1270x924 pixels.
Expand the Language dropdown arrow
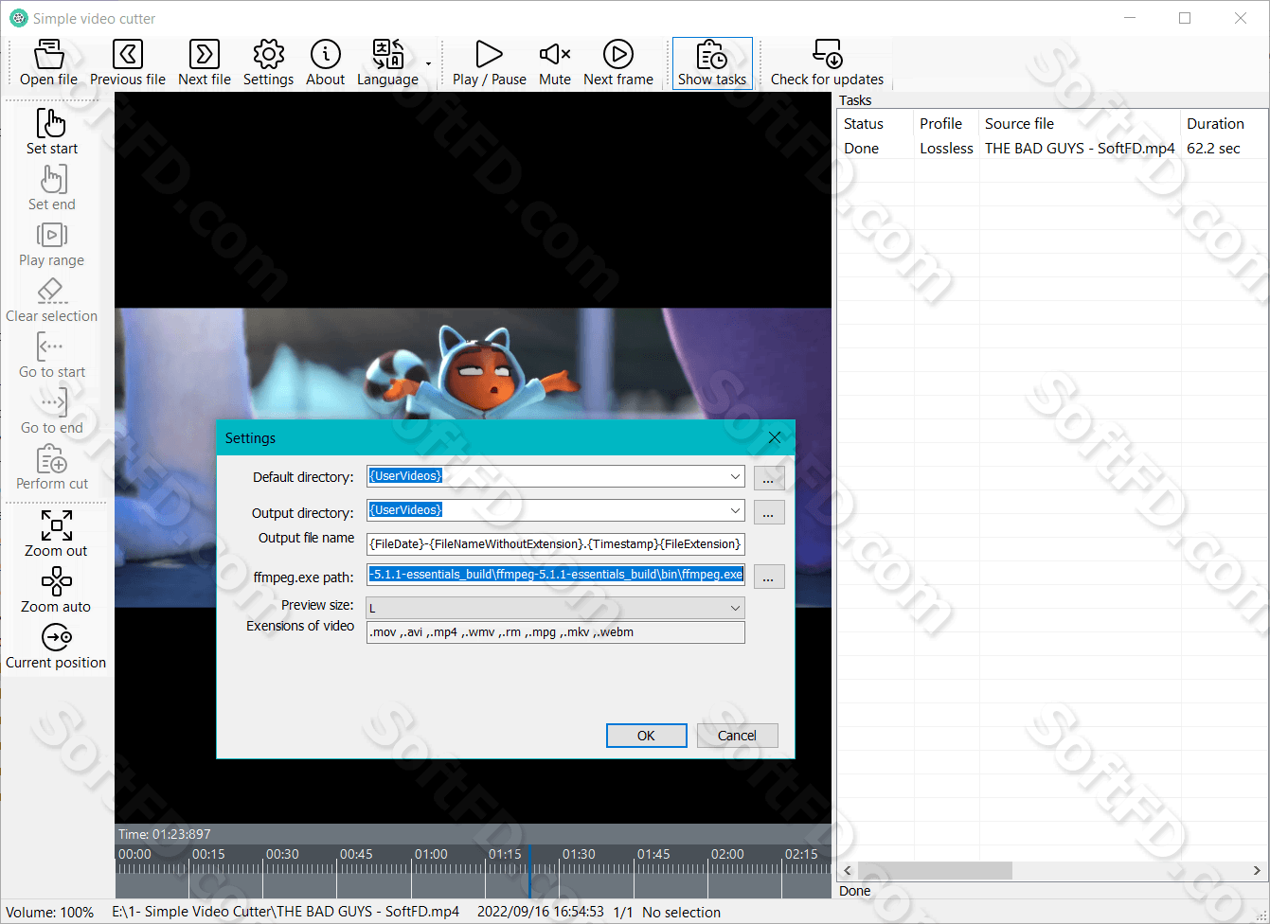pyautogui.click(x=428, y=64)
